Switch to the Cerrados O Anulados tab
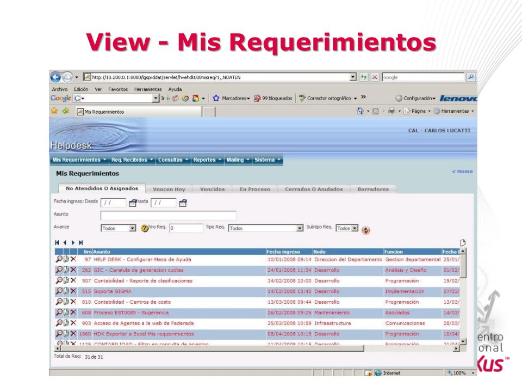 pos(314,189)
